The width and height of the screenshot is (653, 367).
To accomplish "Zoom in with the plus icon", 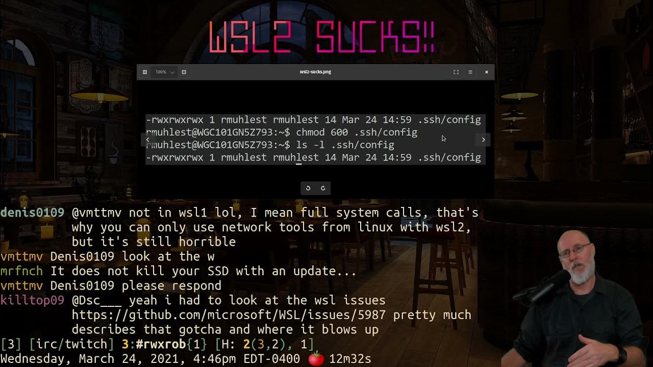I will click(x=184, y=72).
